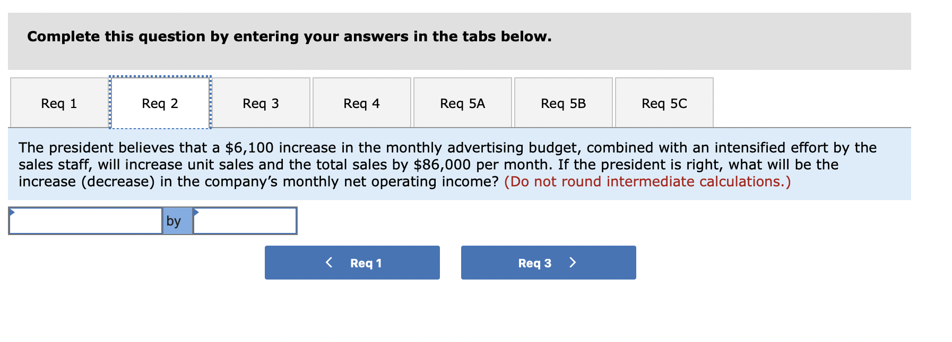This screenshot has width=952, height=342.
Task: Click the red 'Do not round' note
Action: click(x=647, y=182)
